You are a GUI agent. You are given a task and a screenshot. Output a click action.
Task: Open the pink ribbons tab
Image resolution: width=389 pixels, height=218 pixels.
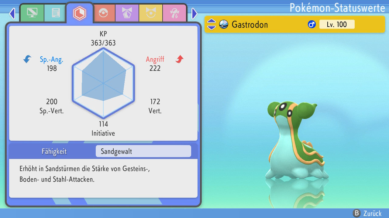(174, 13)
